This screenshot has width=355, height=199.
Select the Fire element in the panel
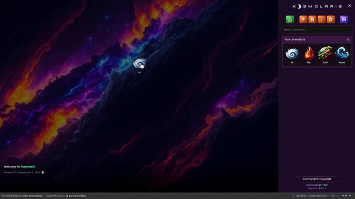tap(308, 54)
